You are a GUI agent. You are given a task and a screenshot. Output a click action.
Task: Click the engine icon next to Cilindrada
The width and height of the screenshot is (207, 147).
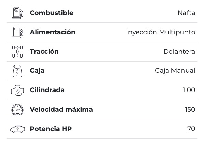coord(17,90)
